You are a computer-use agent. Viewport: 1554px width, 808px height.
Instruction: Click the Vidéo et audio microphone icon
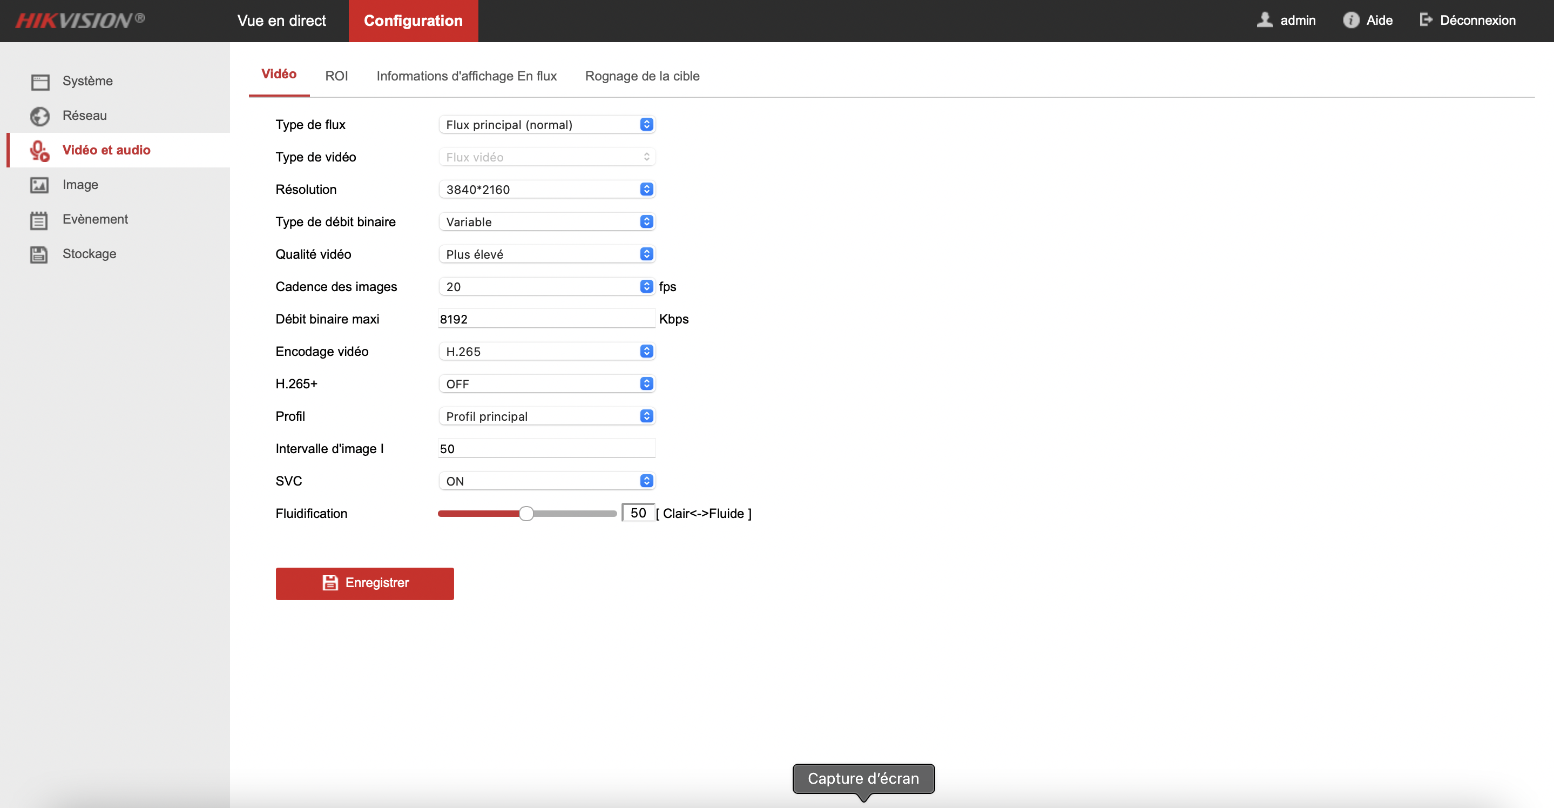point(39,150)
